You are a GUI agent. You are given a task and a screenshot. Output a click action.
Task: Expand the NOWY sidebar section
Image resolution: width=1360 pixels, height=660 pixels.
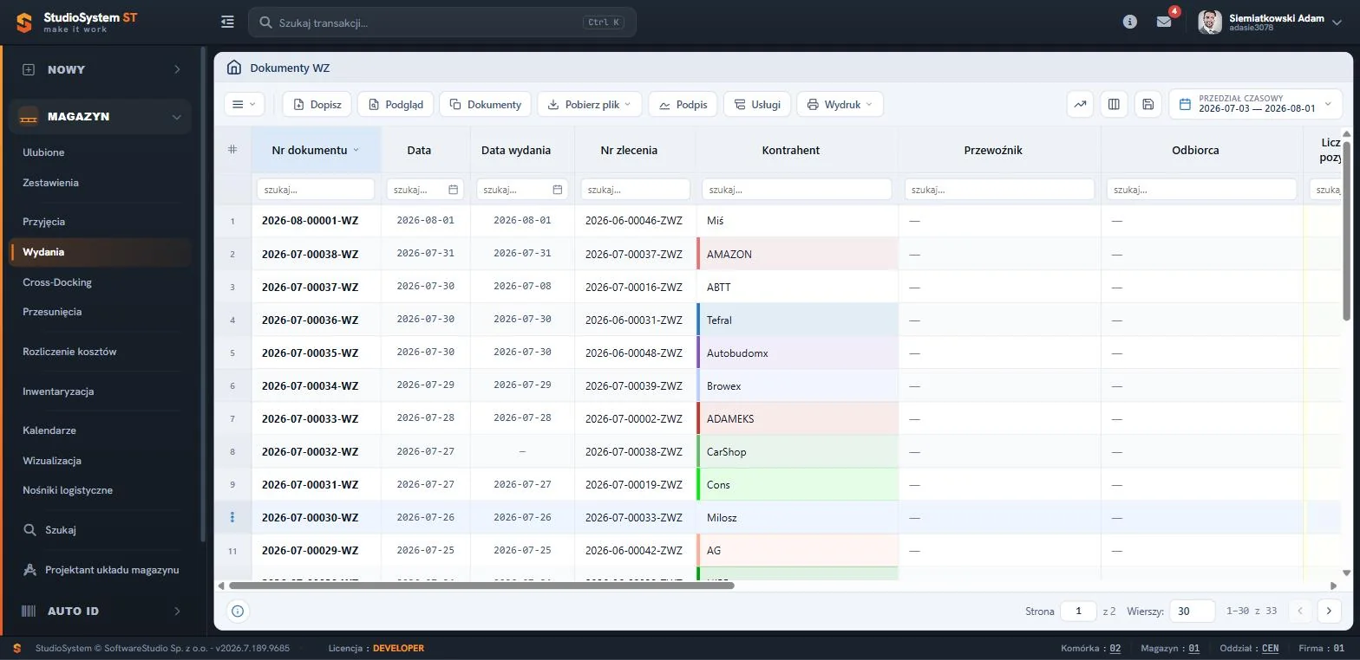click(x=101, y=69)
